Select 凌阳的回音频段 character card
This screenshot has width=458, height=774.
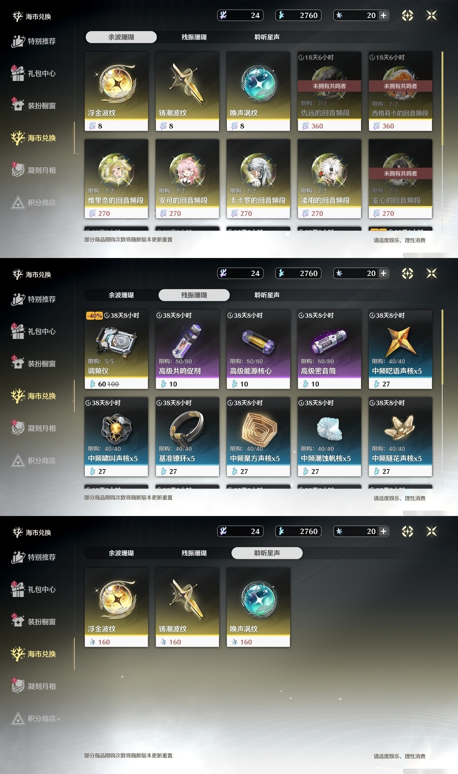click(x=329, y=179)
